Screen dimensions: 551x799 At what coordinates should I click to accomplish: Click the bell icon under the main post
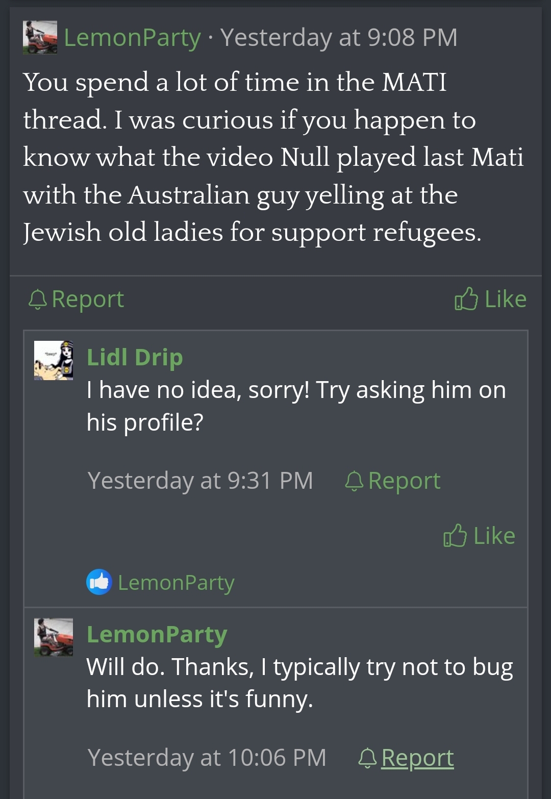(37, 299)
